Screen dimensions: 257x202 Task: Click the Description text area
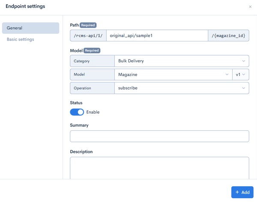(159, 168)
